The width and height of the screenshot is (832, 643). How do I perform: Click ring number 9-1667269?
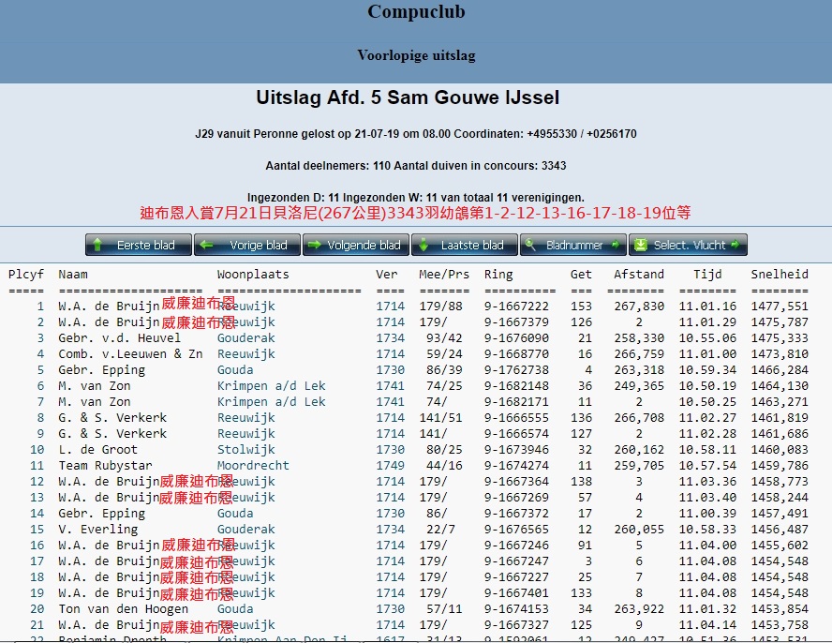pyautogui.click(x=516, y=498)
